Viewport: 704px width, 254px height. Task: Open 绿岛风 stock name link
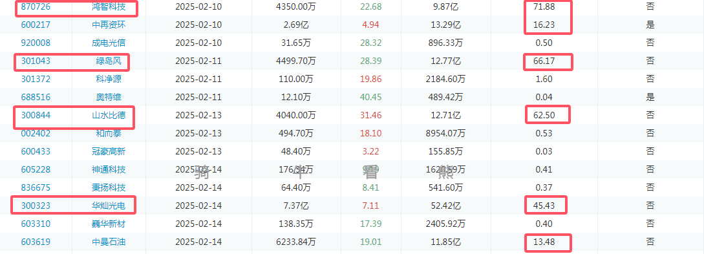(x=109, y=61)
